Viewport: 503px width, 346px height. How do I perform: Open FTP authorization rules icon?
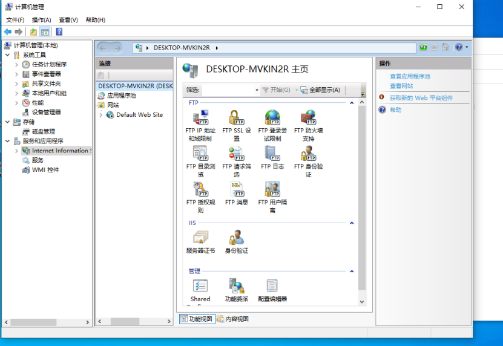point(200,197)
